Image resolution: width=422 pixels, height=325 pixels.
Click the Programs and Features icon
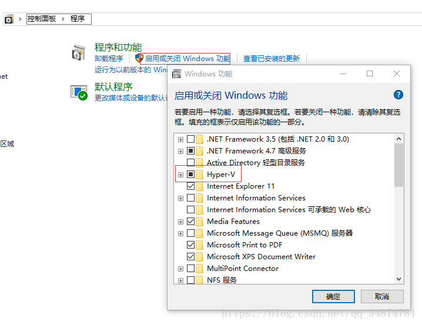pos(79,52)
